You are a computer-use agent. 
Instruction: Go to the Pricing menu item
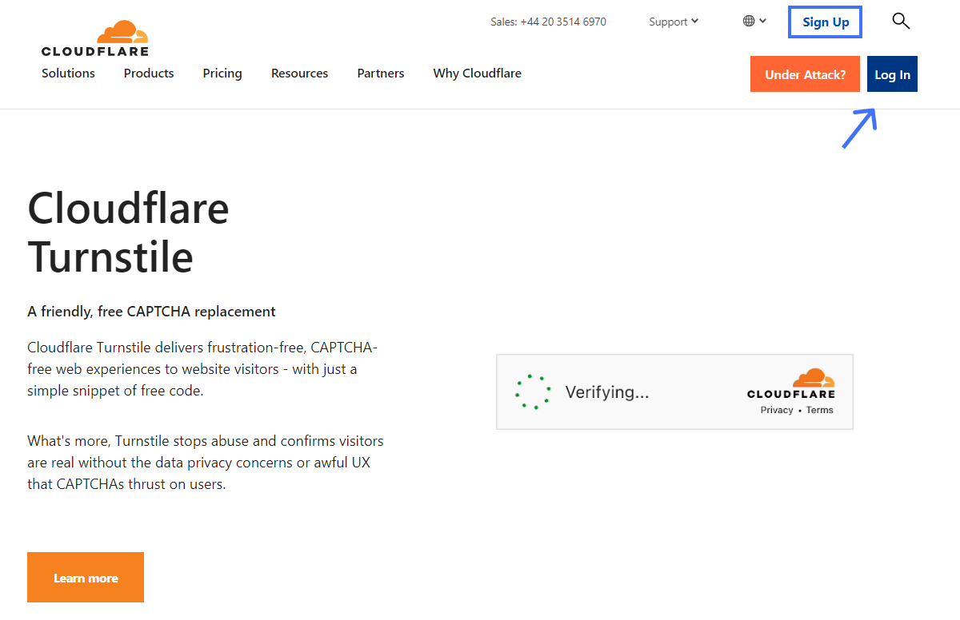pyautogui.click(x=222, y=74)
